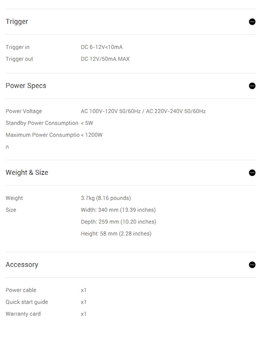The width and height of the screenshot is (262, 337).
Task: Click the Accessory section heading
Action: point(22,264)
